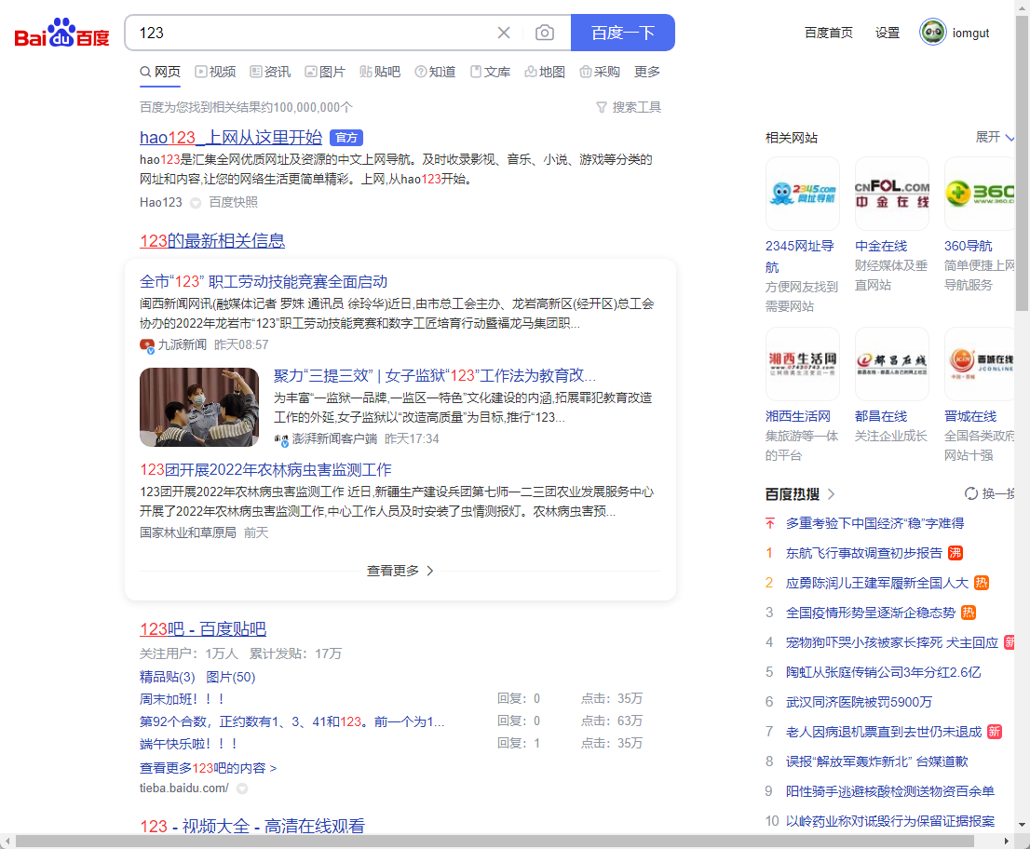Open the 第92个合数 post
Screen dimensions: 1030x849
292,721
